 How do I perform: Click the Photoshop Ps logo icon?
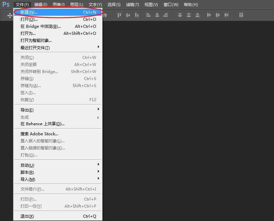pyautogui.click(x=5, y=4)
